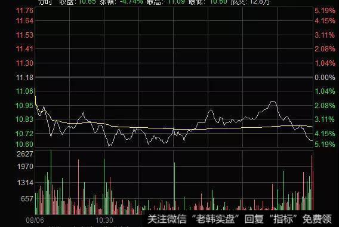Click the 老韩实盘 watermark text
The height and width of the screenshot is (227, 339).
(215, 219)
